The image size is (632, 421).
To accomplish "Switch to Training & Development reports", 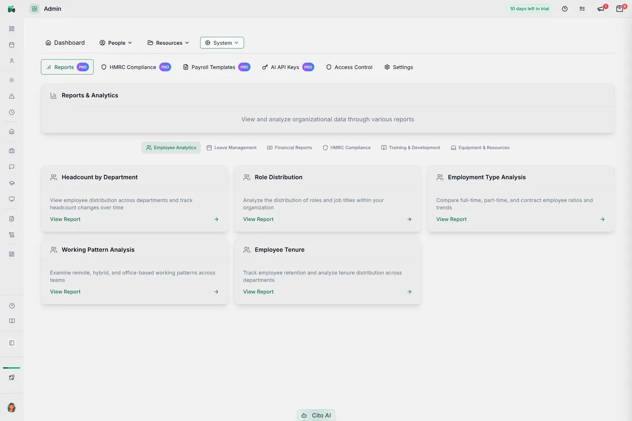I will pos(411,148).
